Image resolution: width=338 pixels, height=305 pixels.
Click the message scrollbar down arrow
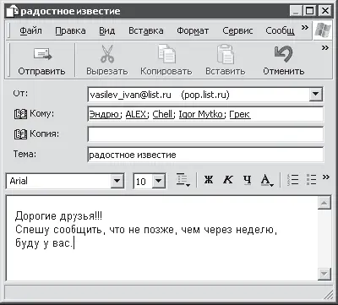coord(324,274)
